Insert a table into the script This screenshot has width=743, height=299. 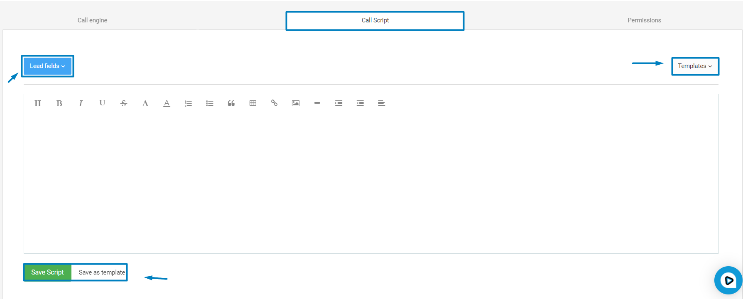(x=253, y=103)
